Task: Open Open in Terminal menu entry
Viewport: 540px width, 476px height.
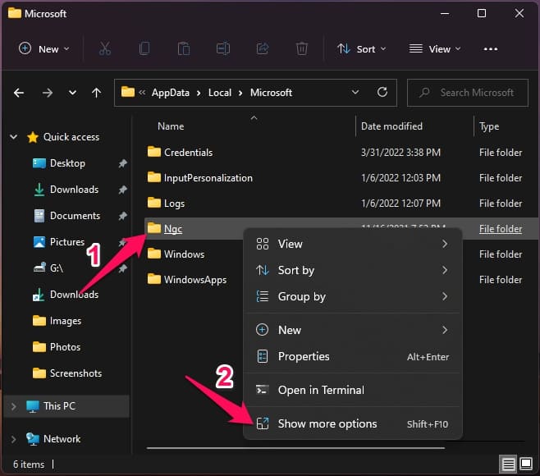Action: [321, 390]
